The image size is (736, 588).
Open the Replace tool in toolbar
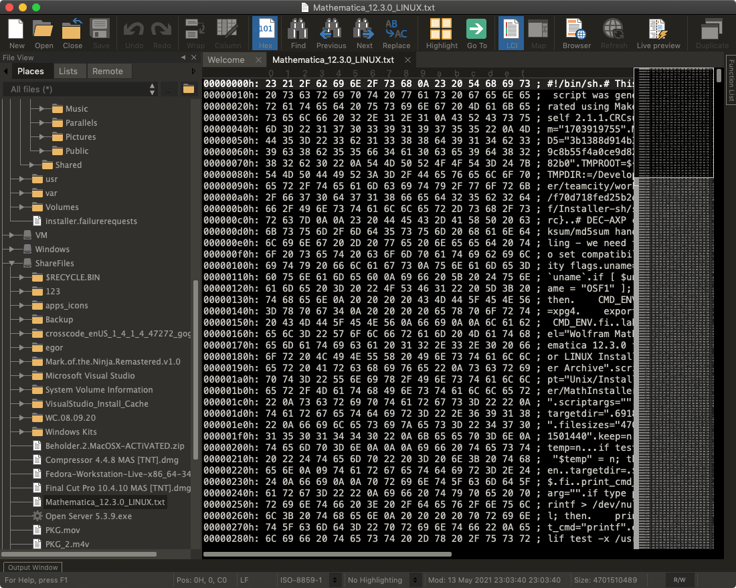[396, 30]
